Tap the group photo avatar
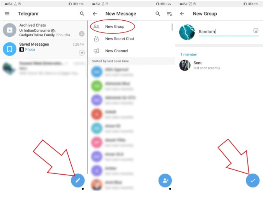The image size is (263, 200). [187, 32]
